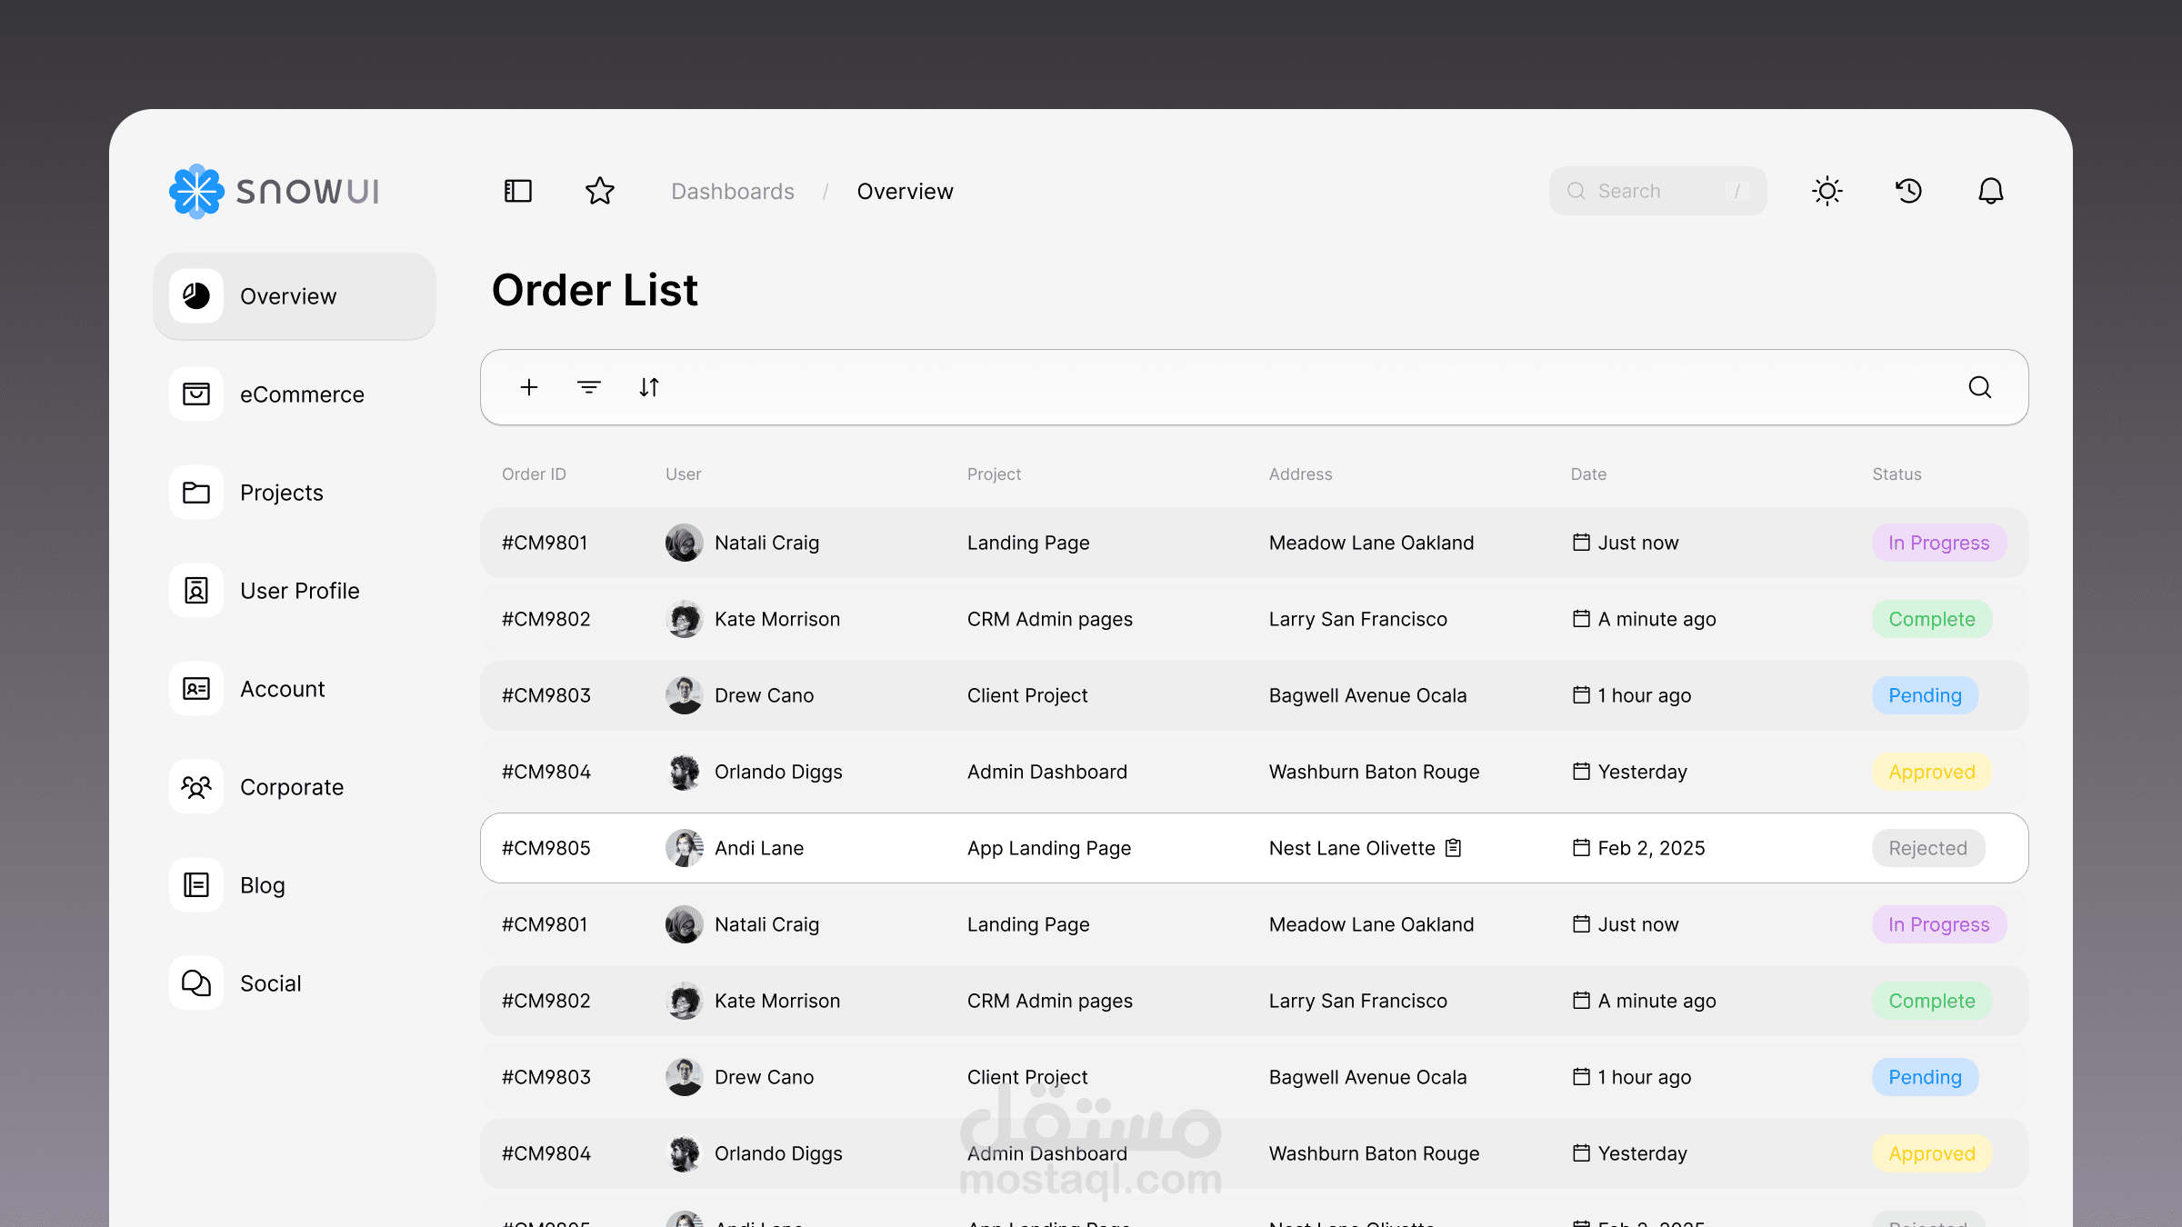Click the Rejected status badge in highlighted row
The height and width of the screenshot is (1227, 2182).
pos(1928,848)
